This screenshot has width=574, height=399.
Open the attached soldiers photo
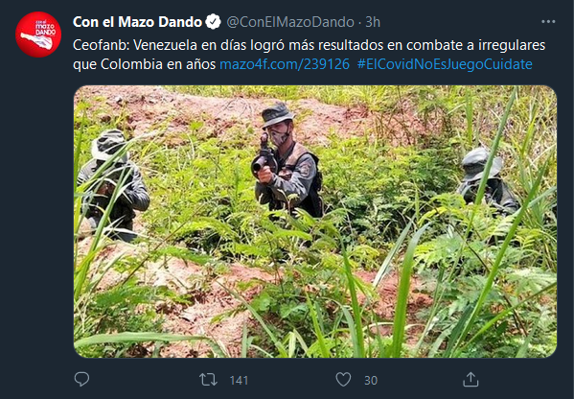(x=315, y=222)
